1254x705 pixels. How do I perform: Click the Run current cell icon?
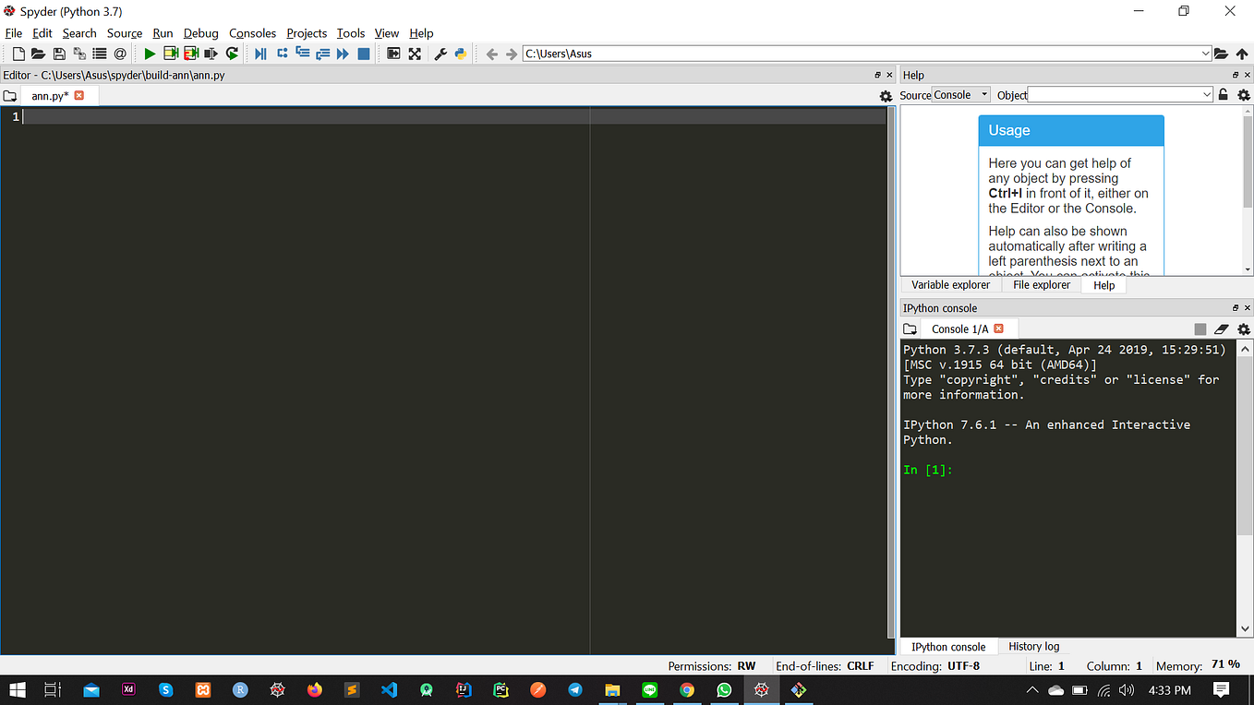pos(171,53)
